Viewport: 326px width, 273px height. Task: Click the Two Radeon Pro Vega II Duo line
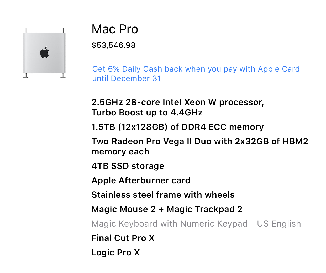click(200, 141)
